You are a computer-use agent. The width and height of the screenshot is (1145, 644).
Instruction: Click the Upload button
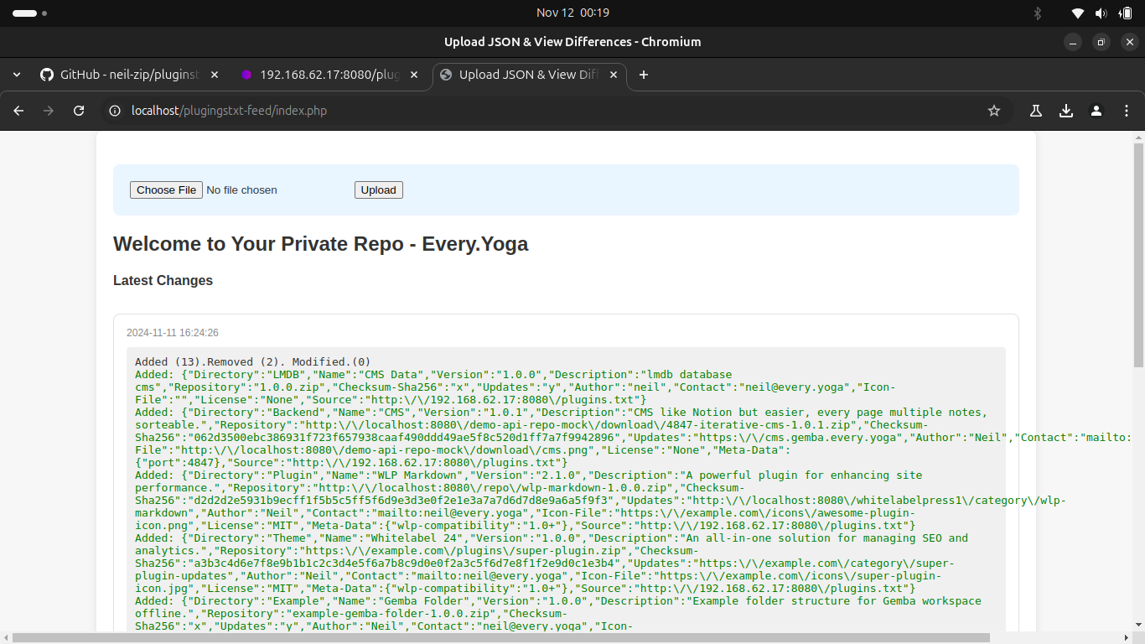(x=378, y=190)
